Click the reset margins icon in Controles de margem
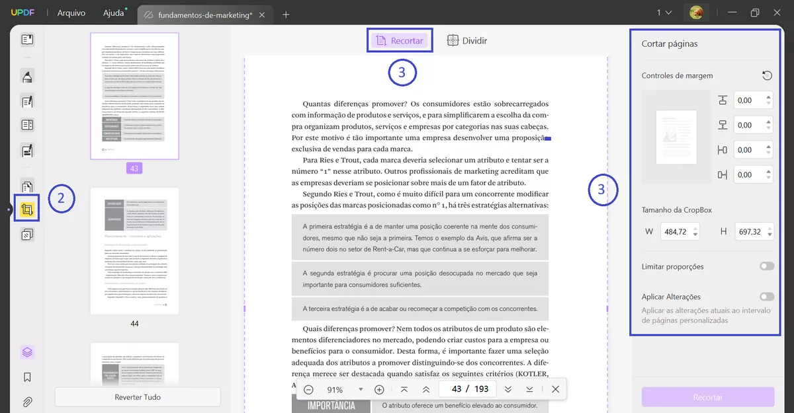This screenshot has height=413, width=794. click(x=767, y=75)
